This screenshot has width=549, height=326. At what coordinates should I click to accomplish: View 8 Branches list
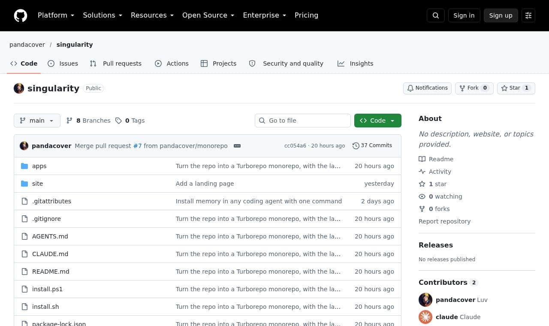[x=88, y=121]
